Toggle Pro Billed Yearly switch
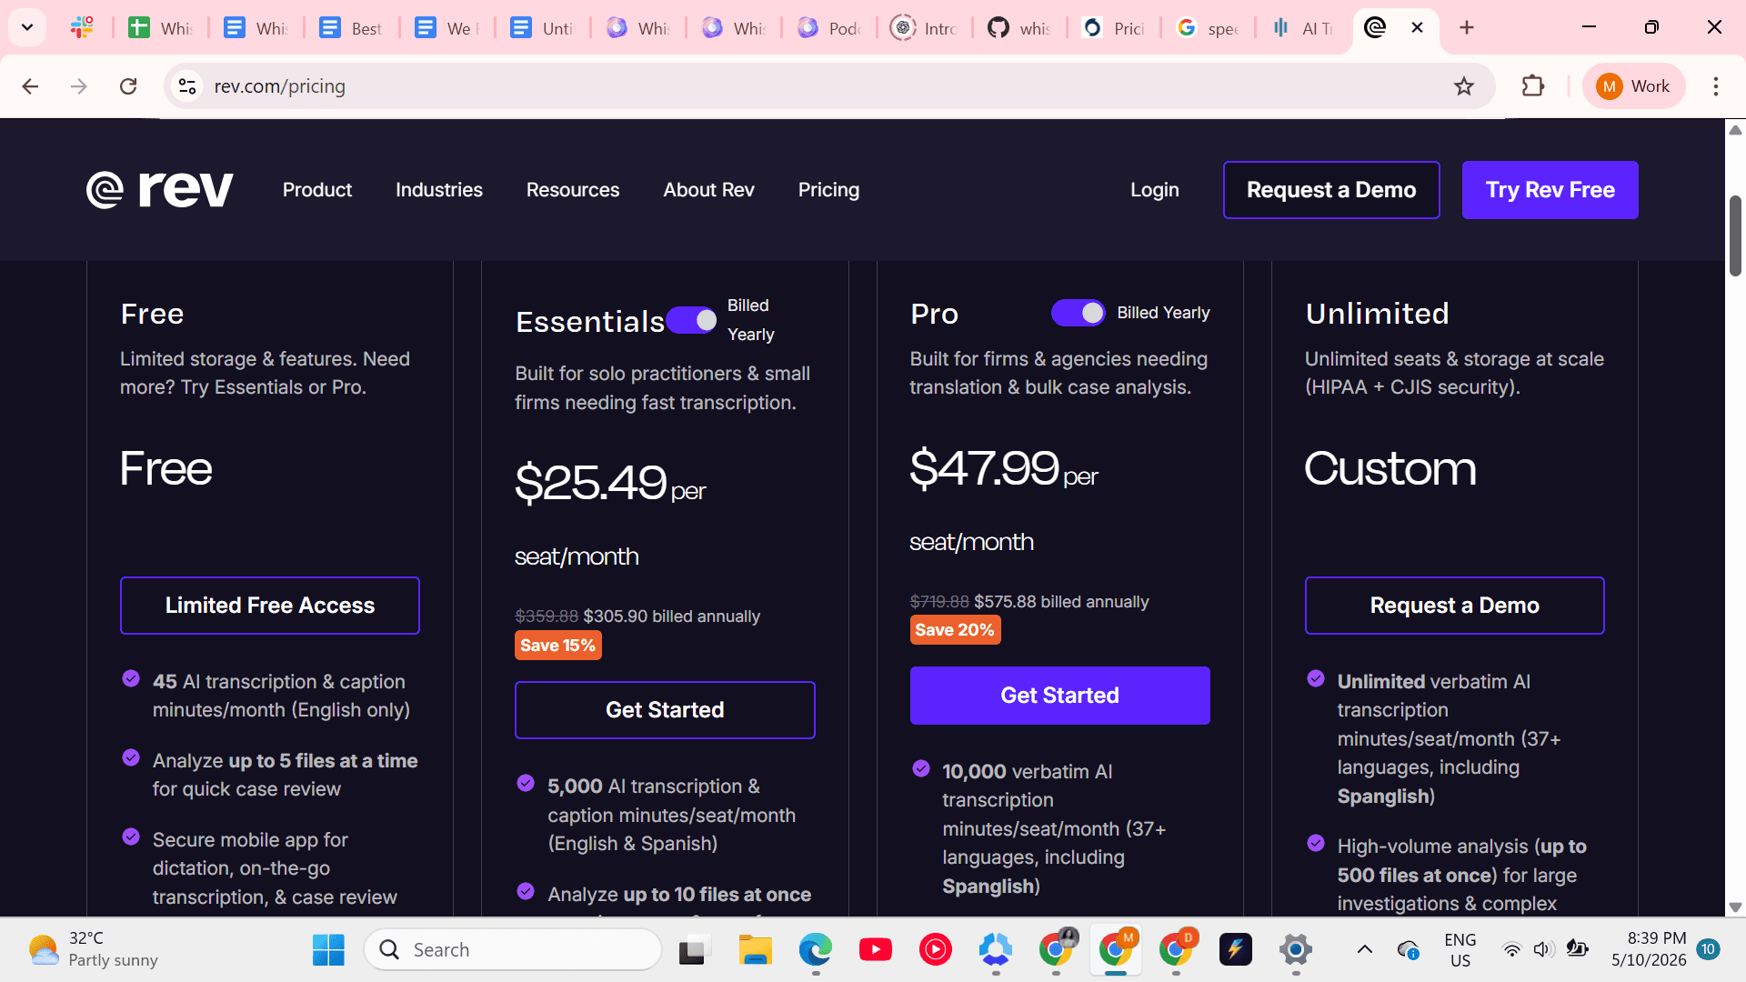The image size is (1746, 982). (1079, 313)
